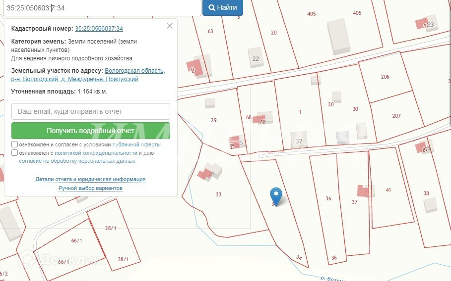Click the Найти search button
The width and height of the screenshot is (451, 281).
point(223,8)
